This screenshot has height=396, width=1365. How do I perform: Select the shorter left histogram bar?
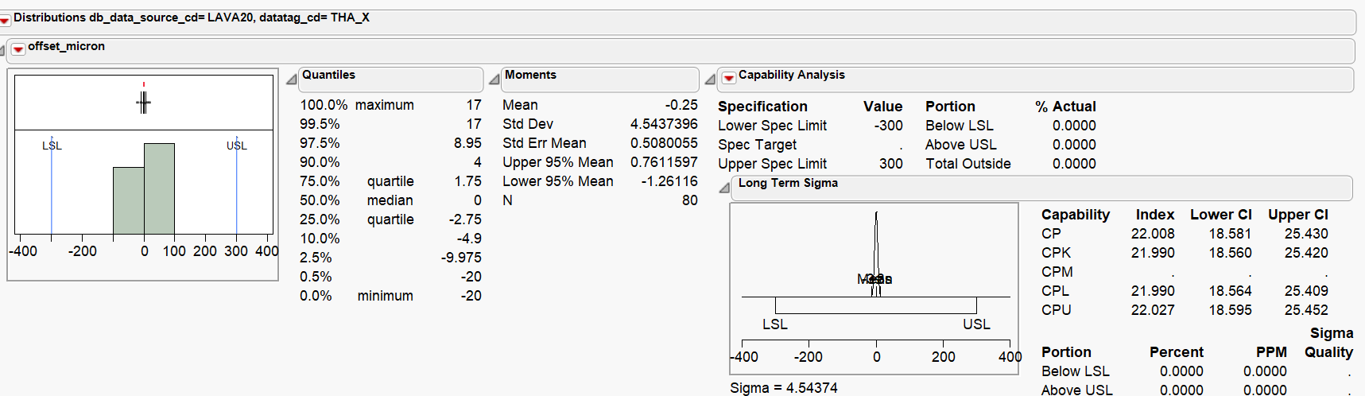[x=129, y=200]
